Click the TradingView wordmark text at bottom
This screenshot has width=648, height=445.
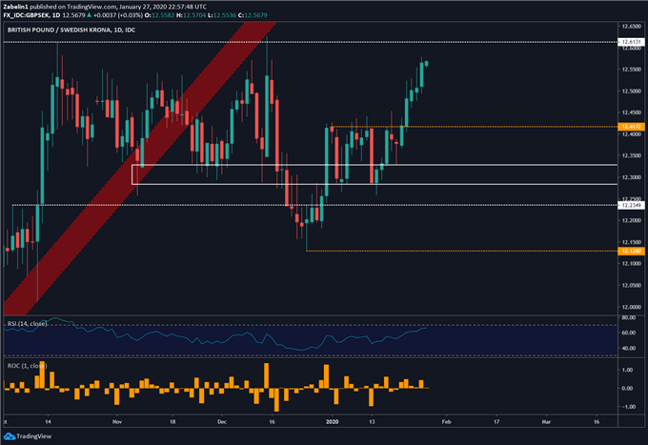coord(34,435)
